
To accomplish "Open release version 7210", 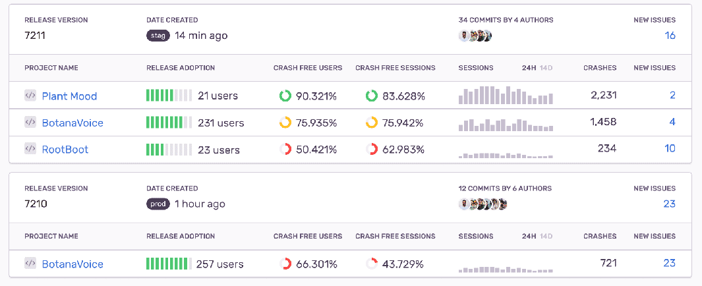I will click(x=36, y=204).
